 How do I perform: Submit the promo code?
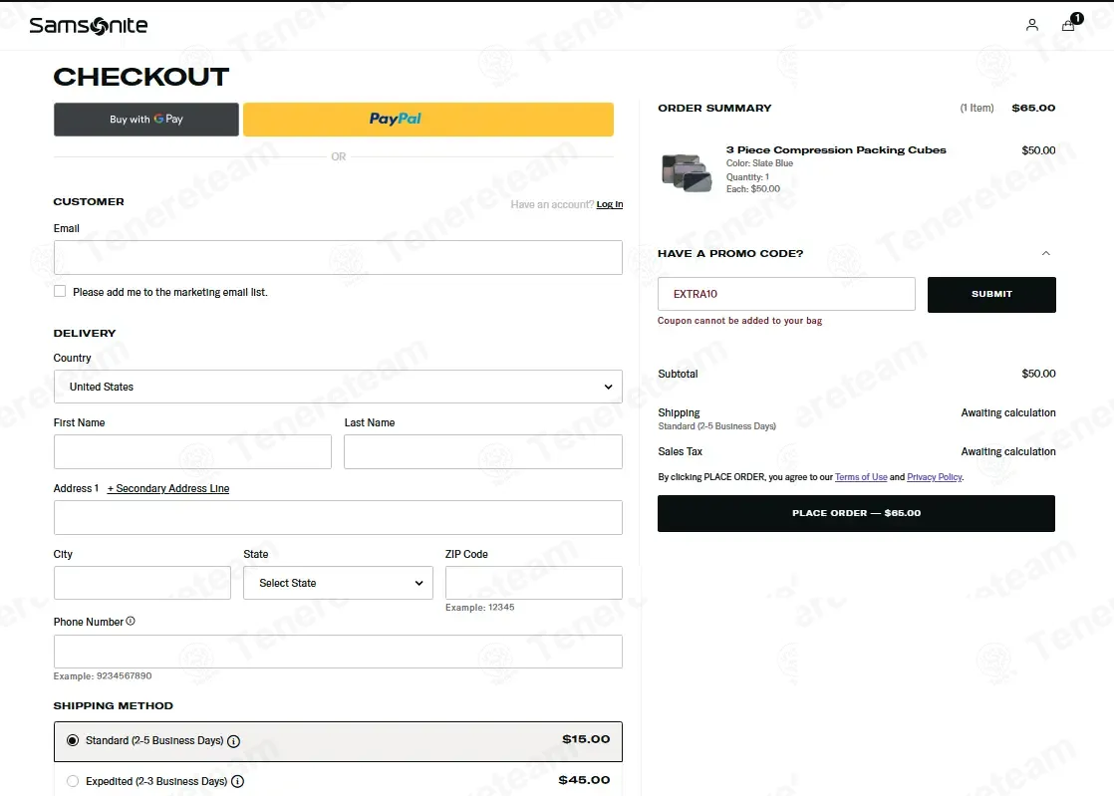coord(991,295)
